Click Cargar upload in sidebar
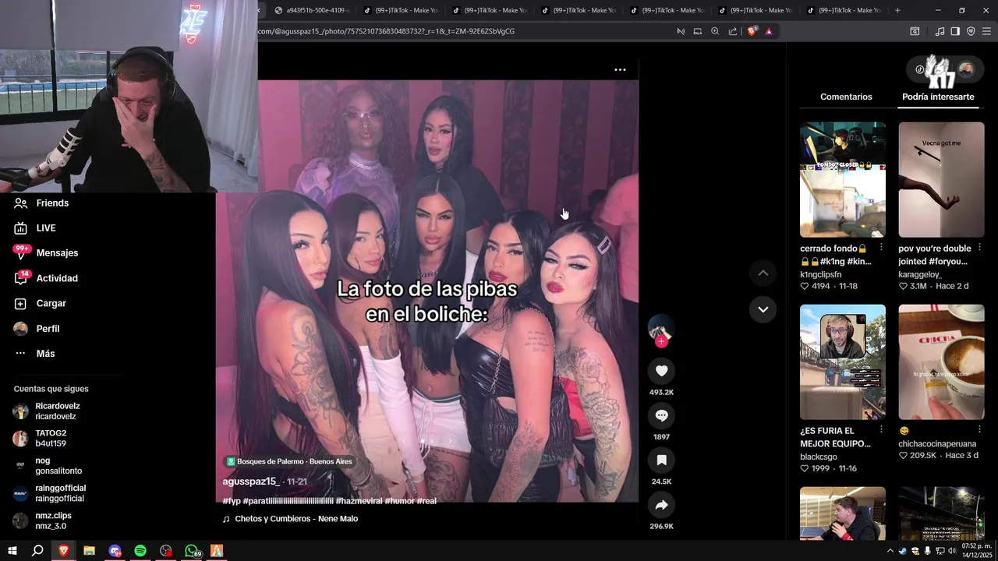This screenshot has width=998, height=561. pyautogui.click(x=40, y=303)
